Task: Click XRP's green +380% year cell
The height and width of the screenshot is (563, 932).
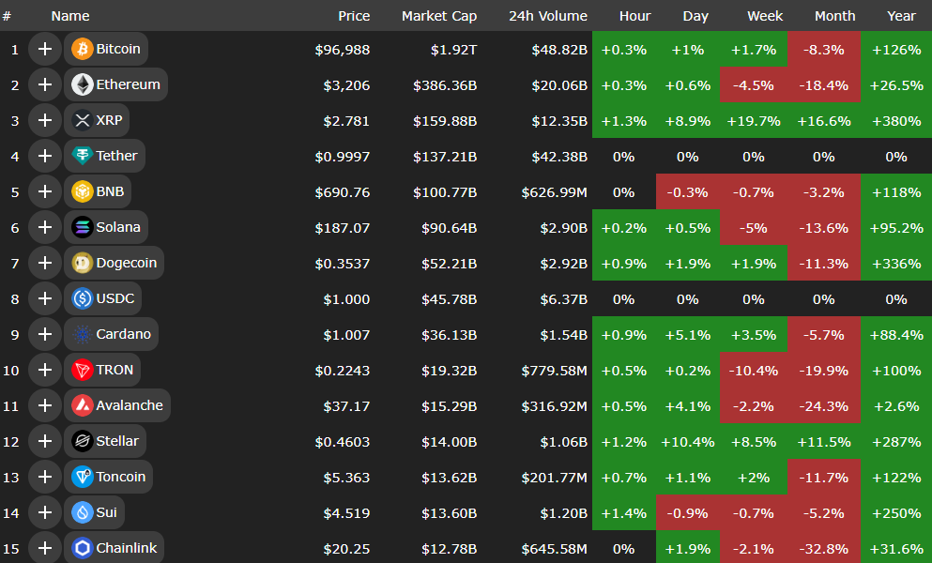Action: tap(895, 120)
